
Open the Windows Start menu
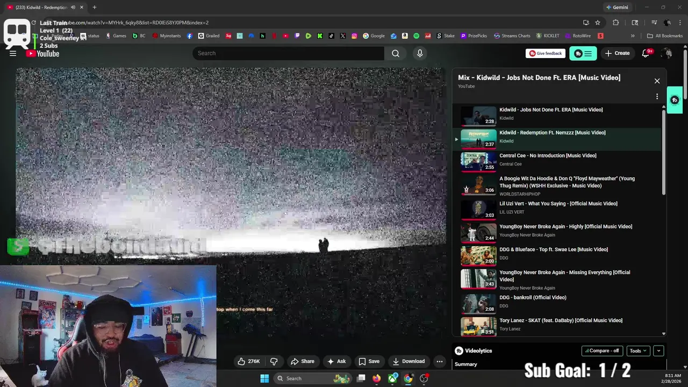[x=264, y=378]
